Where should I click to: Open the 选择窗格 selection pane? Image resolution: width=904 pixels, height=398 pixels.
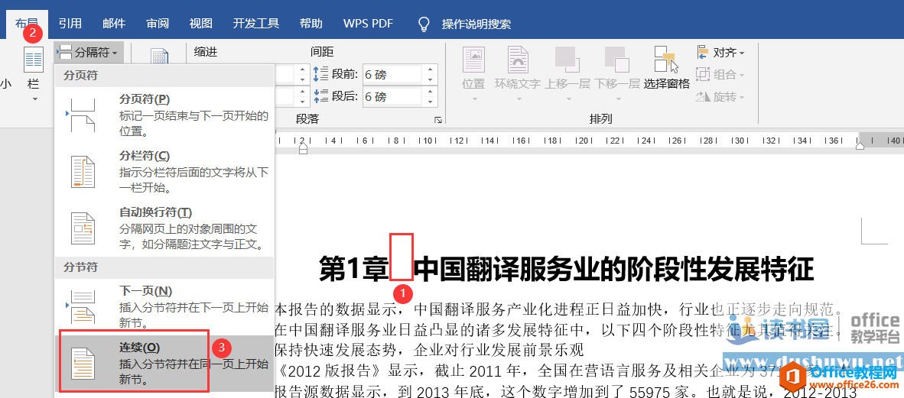click(666, 68)
